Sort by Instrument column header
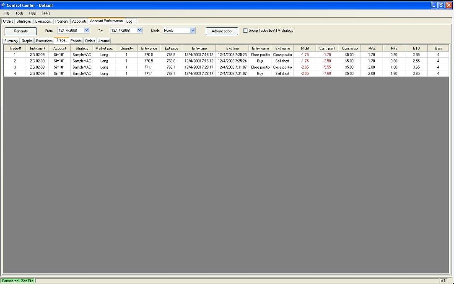The width and height of the screenshot is (454, 284). click(37, 48)
